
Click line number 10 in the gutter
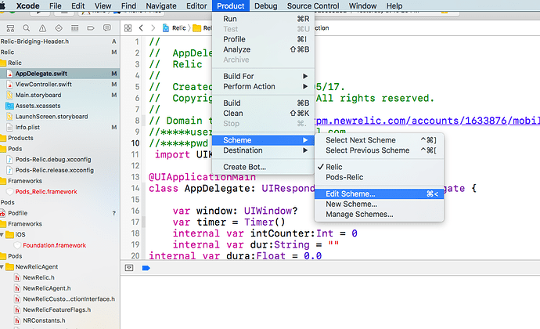pyautogui.click(x=135, y=143)
